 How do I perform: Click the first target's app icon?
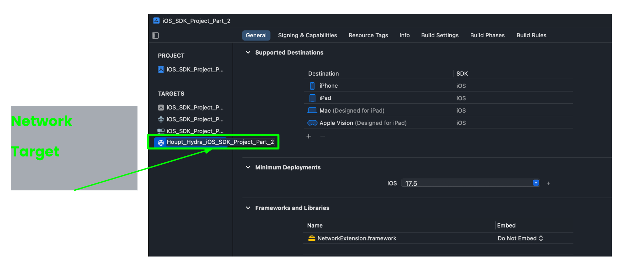[161, 107]
